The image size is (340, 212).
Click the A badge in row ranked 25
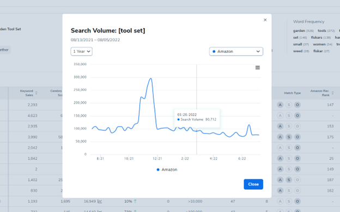coord(280,159)
